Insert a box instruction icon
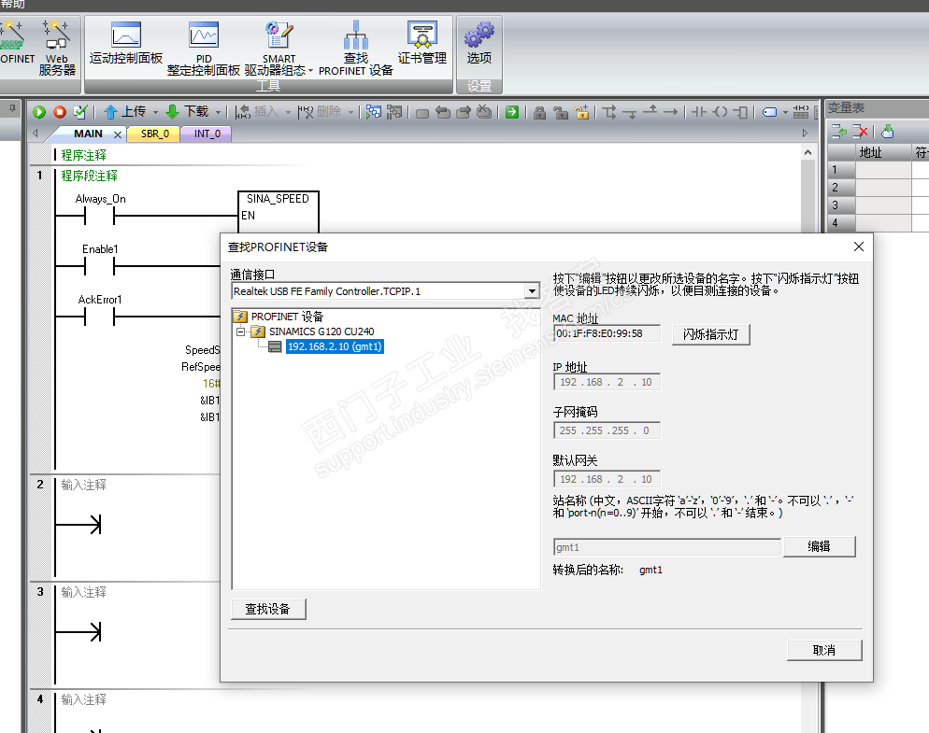Viewport: 929px width, 733px height. coord(740,112)
